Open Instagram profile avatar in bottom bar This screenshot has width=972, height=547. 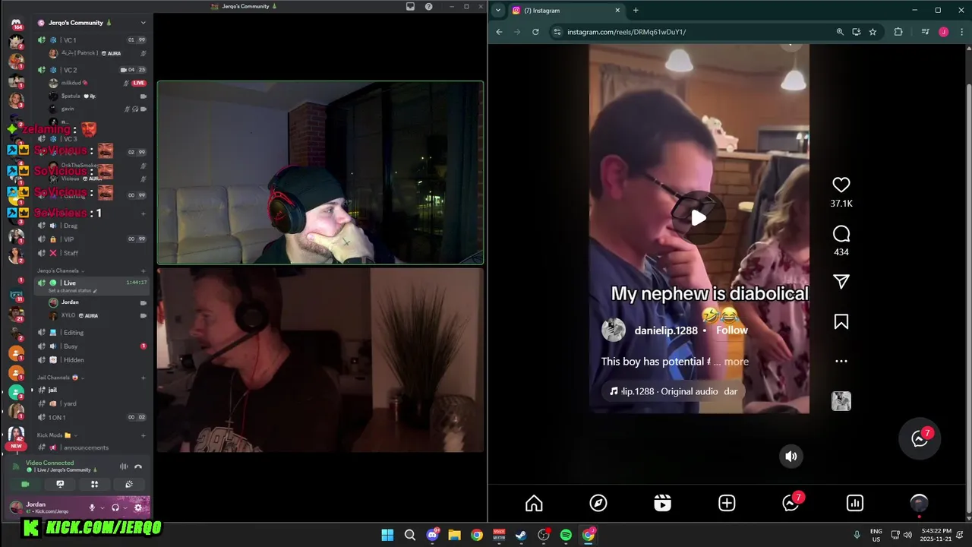click(x=919, y=503)
